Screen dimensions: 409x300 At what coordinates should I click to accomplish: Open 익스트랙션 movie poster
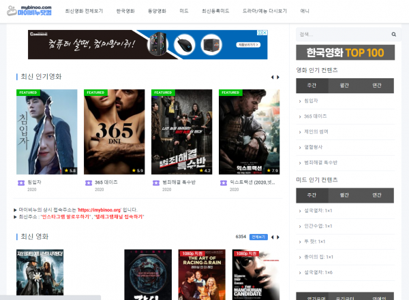(249, 132)
